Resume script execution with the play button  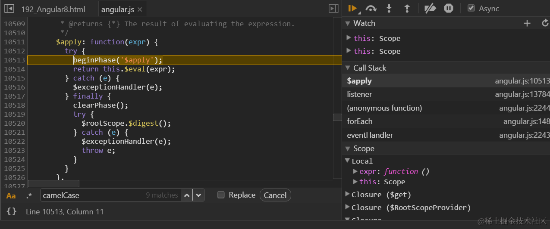coord(352,8)
